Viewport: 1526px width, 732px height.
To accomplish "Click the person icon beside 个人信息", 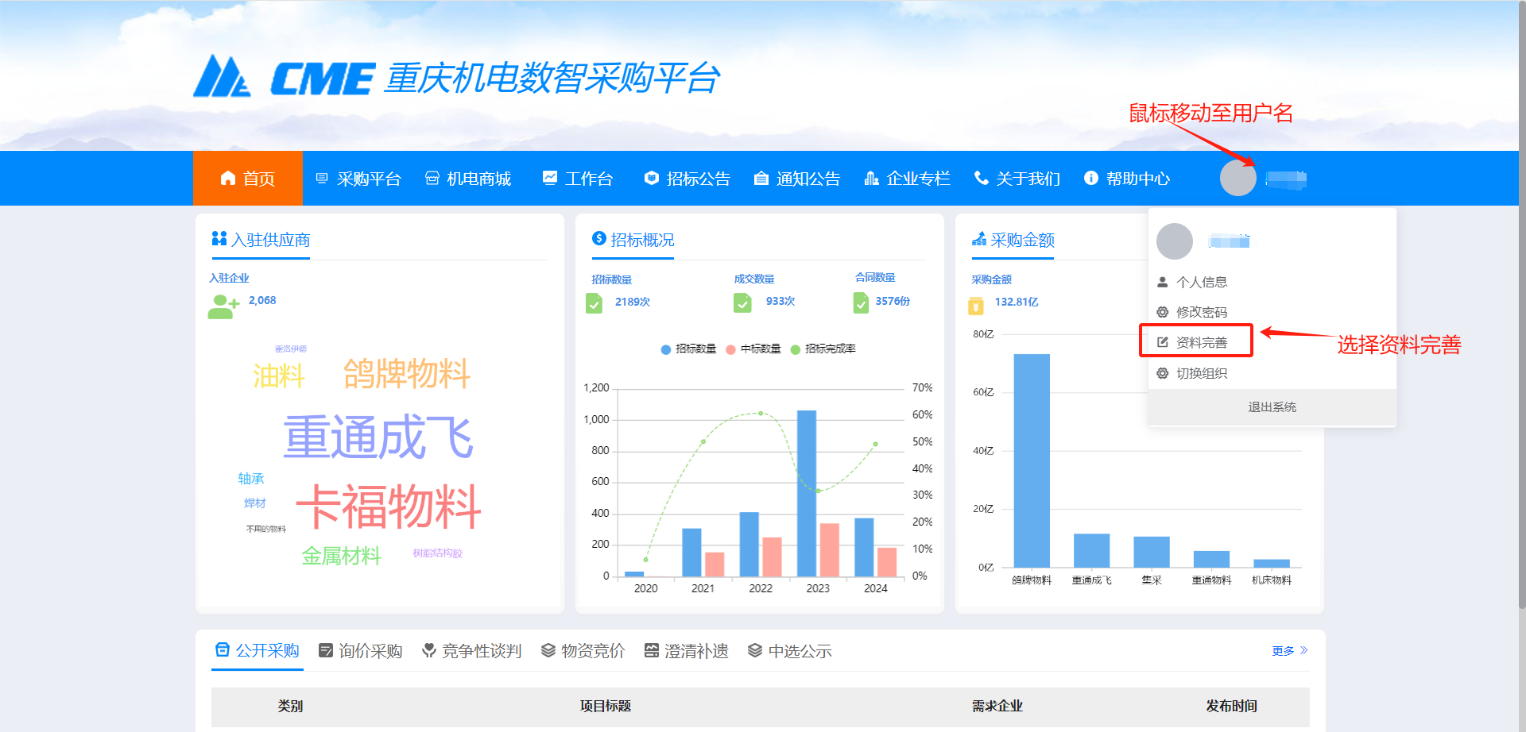I will (x=1163, y=282).
